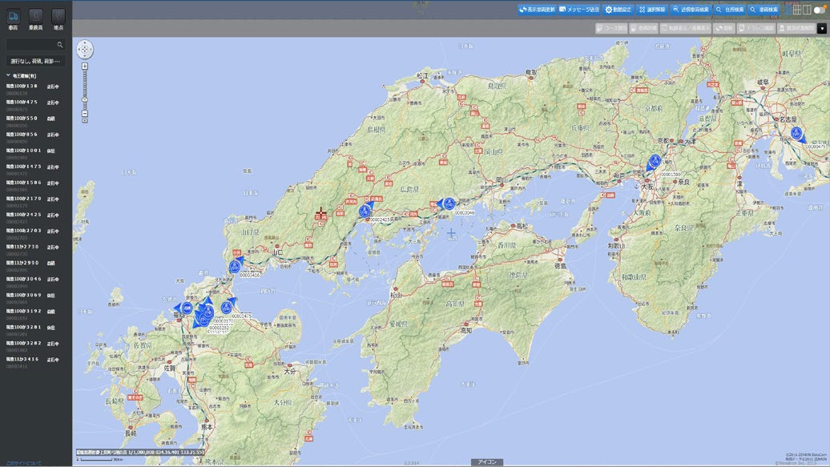Open 動態設定 gear settings
The image size is (830, 467).
pyautogui.click(x=618, y=10)
